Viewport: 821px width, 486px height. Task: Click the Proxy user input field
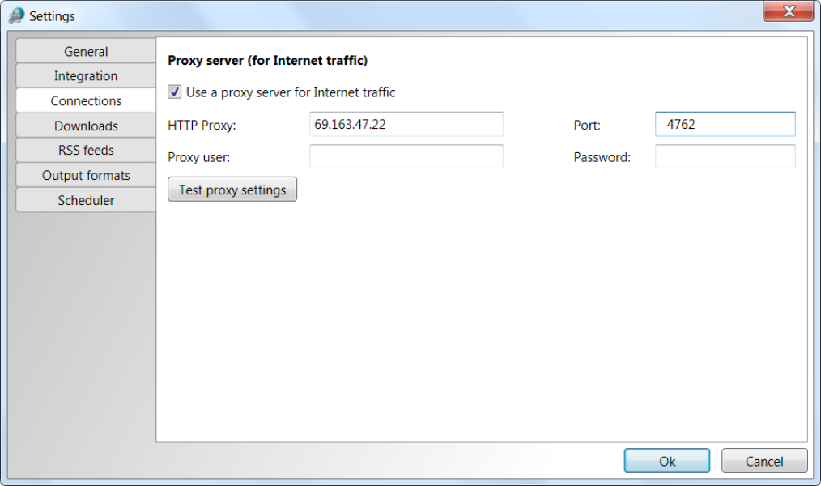click(406, 156)
